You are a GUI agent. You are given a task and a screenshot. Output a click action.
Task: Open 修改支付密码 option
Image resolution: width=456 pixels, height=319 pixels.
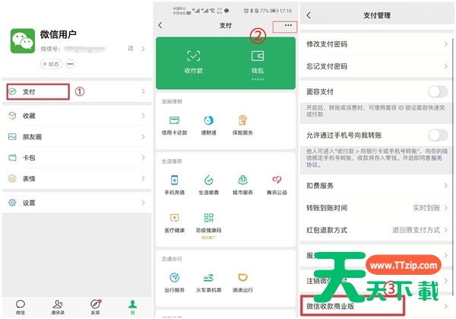tap(376, 44)
